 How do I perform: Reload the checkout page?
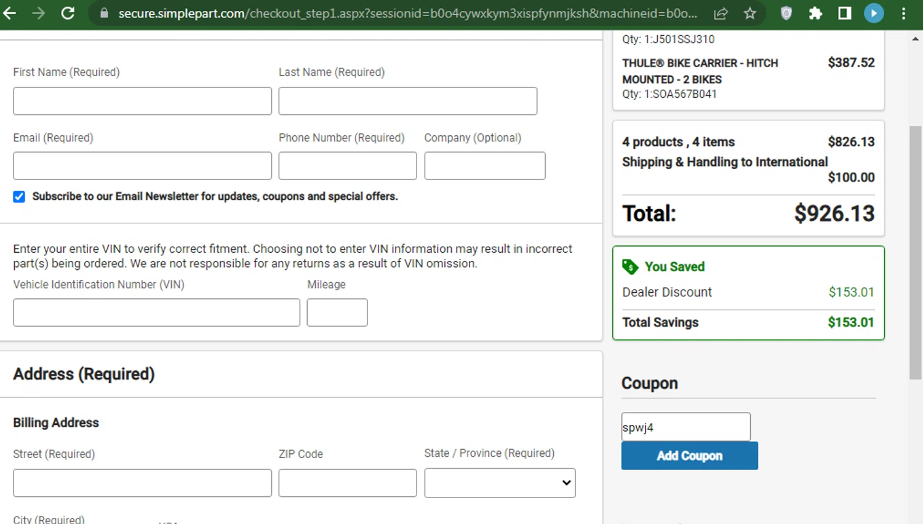point(68,13)
